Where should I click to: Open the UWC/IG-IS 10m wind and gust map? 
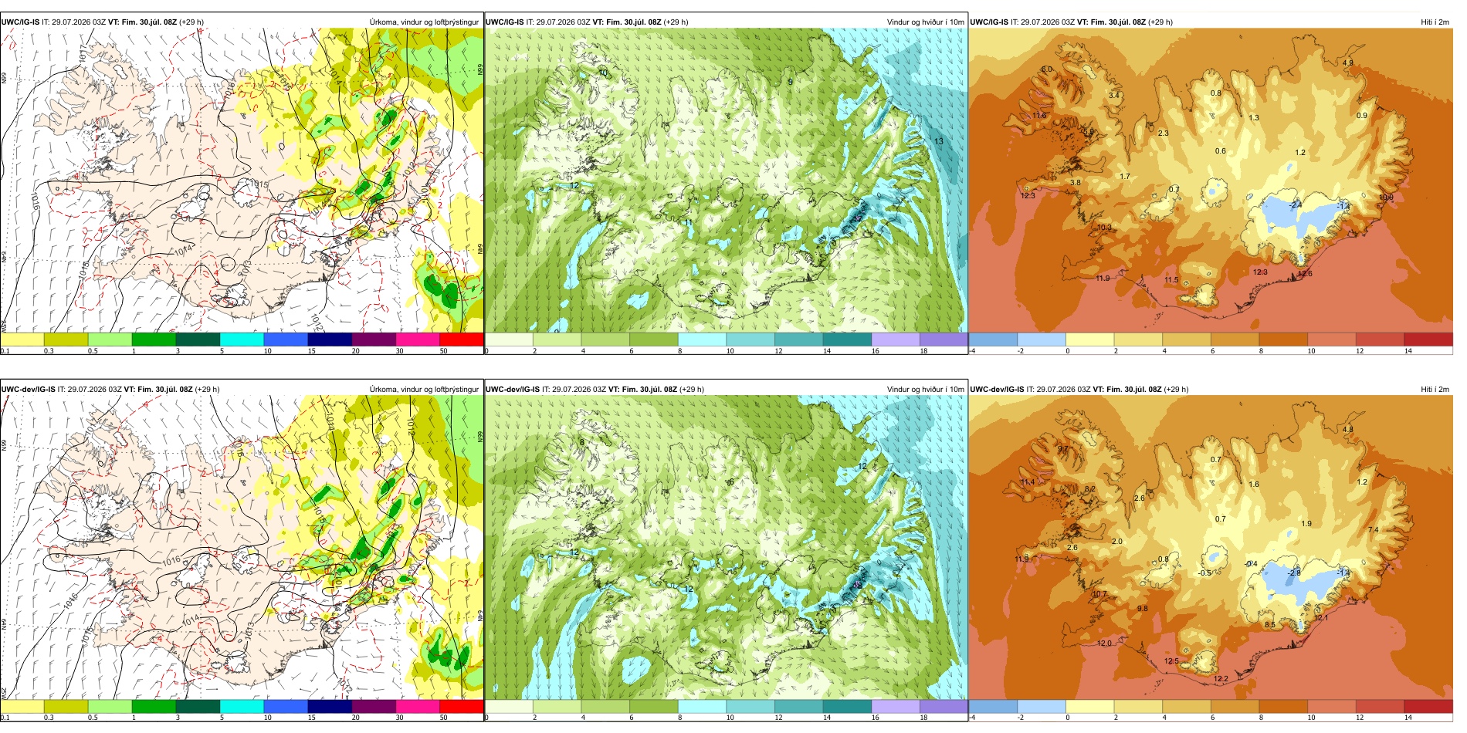pos(726,181)
